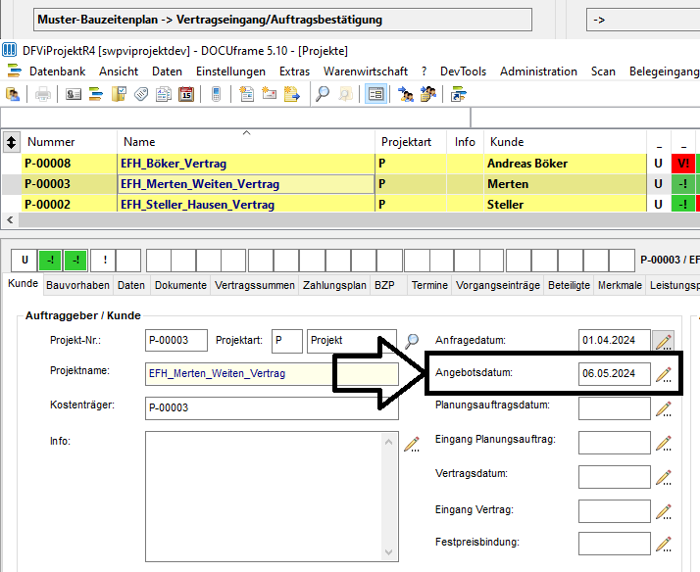Screen dimensions: 700x572
Task: Switch to the Dokumente tab
Action: tap(180, 285)
